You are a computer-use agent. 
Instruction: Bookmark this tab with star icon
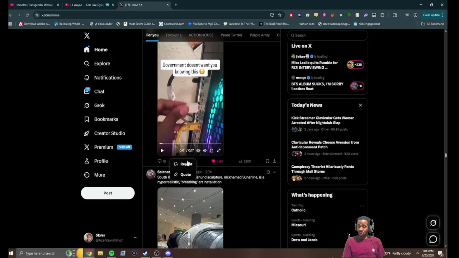tap(280, 15)
